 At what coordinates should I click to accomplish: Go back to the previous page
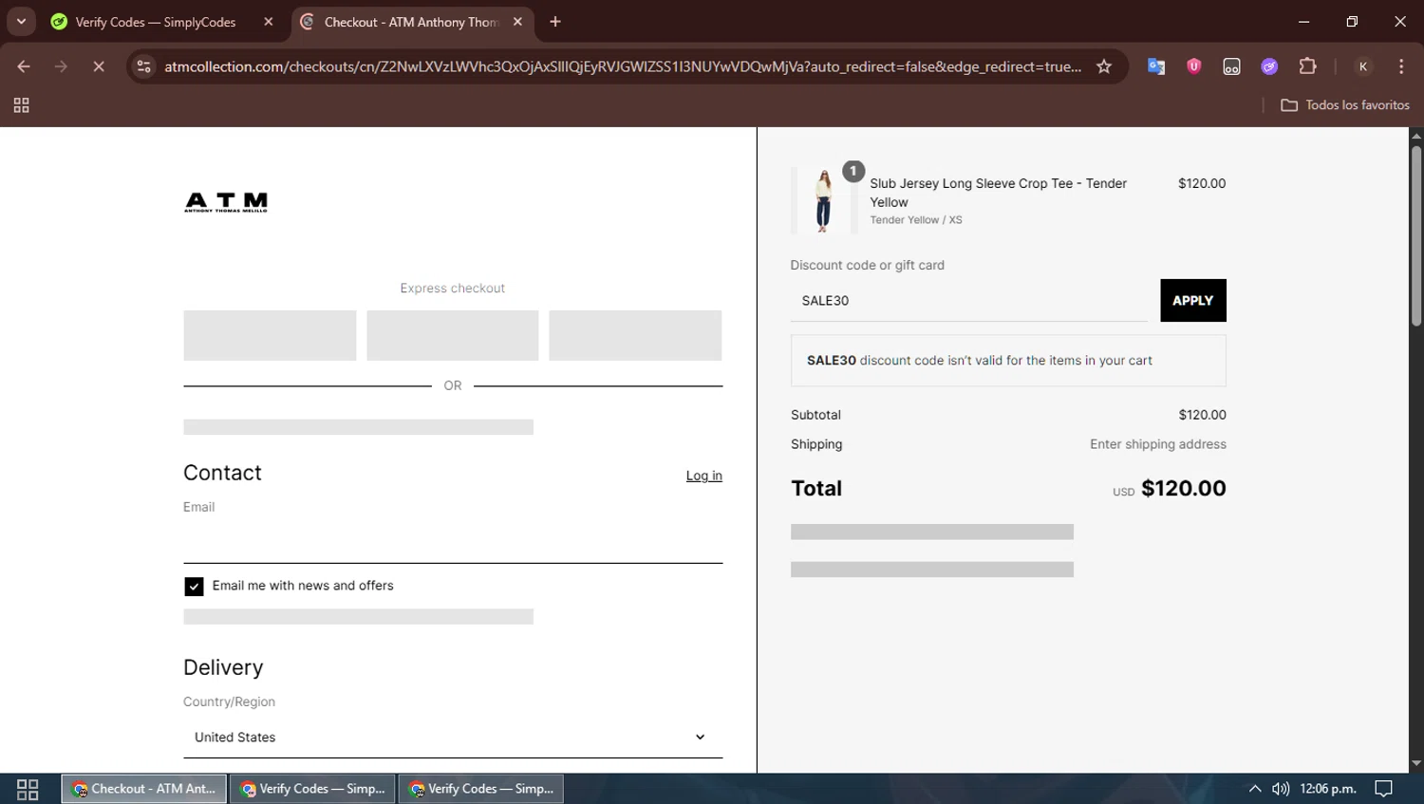(x=24, y=66)
